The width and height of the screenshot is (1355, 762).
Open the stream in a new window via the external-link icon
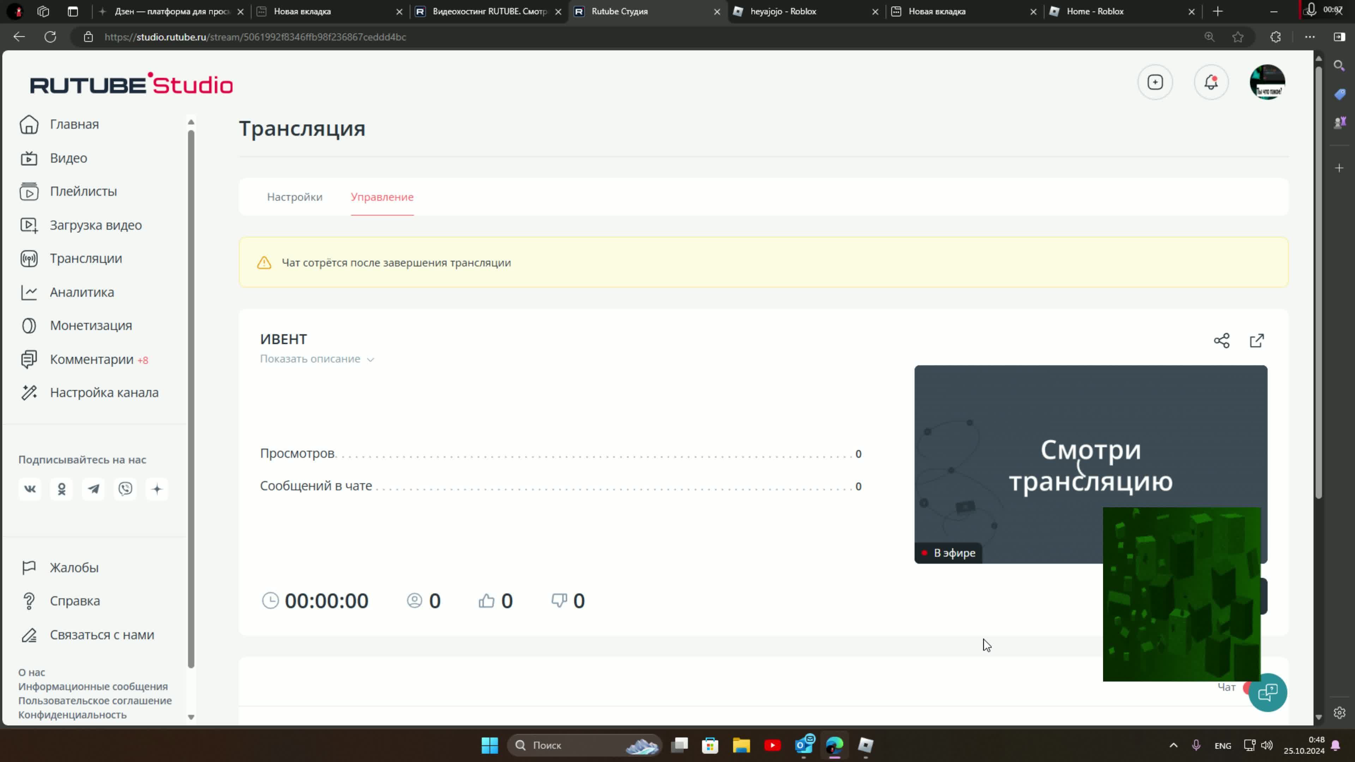(x=1257, y=341)
